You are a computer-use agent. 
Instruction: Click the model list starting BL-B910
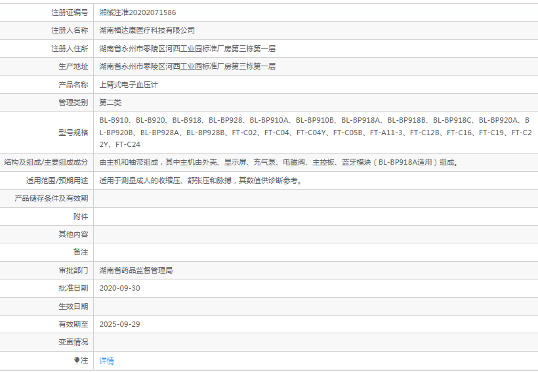(316, 132)
